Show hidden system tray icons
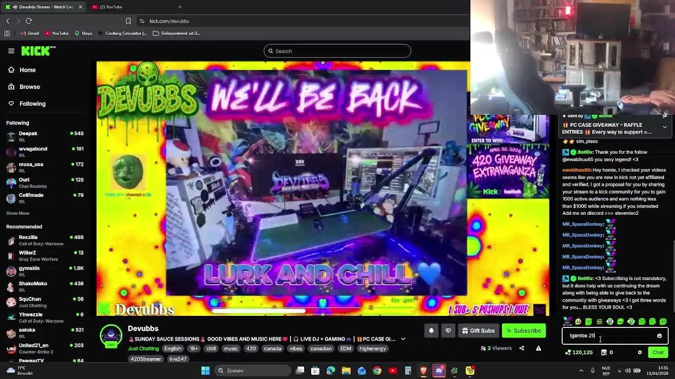 (582, 371)
